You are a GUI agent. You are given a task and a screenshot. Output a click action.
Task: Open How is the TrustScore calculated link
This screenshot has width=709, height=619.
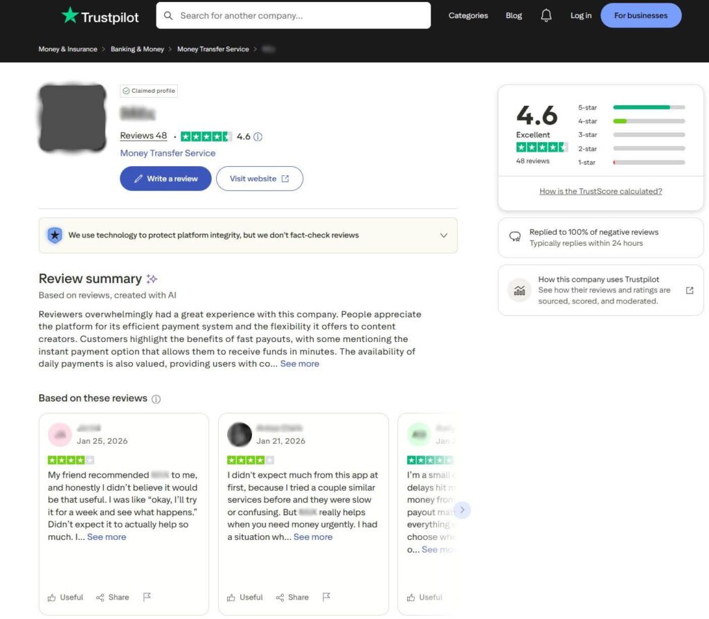coord(600,191)
